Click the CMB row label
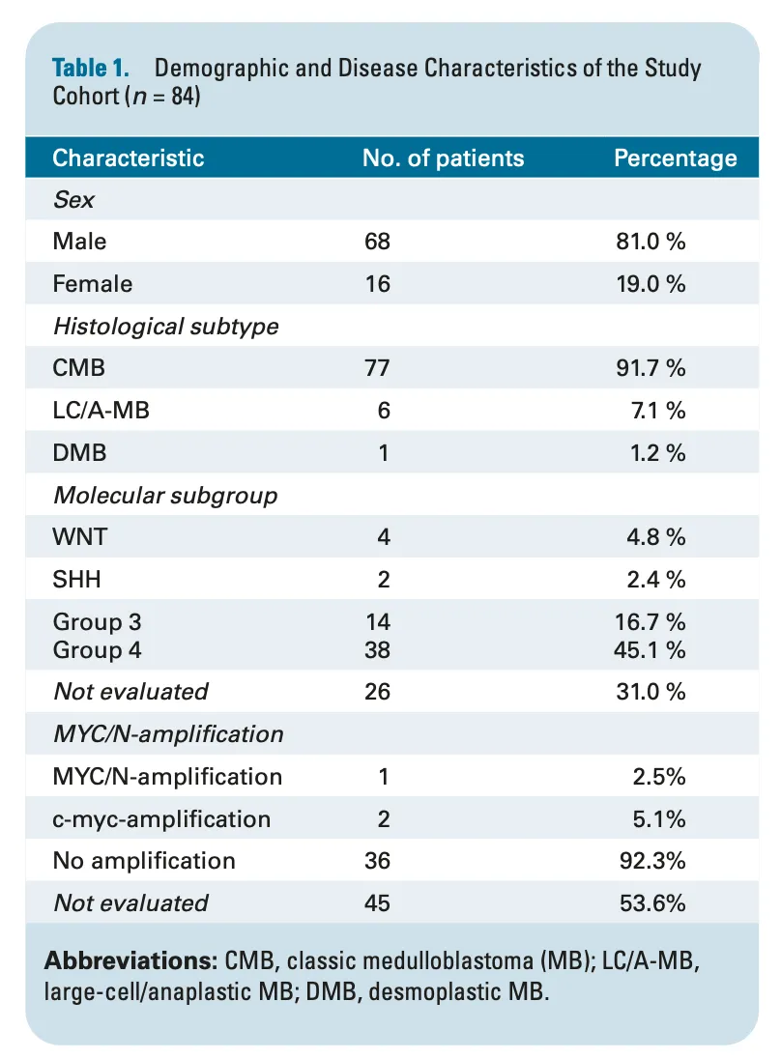Image resolution: width=781 pixels, height=1059 pixels. tap(79, 368)
